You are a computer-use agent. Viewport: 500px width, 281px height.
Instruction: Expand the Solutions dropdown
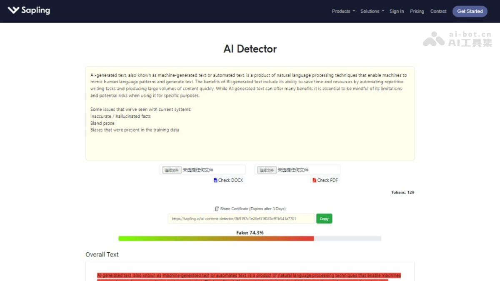point(370,11)
